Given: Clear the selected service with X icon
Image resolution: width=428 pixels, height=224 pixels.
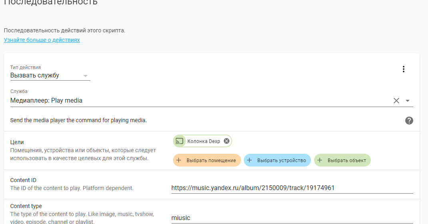Looking at the screenshot, I should [396, 101].
